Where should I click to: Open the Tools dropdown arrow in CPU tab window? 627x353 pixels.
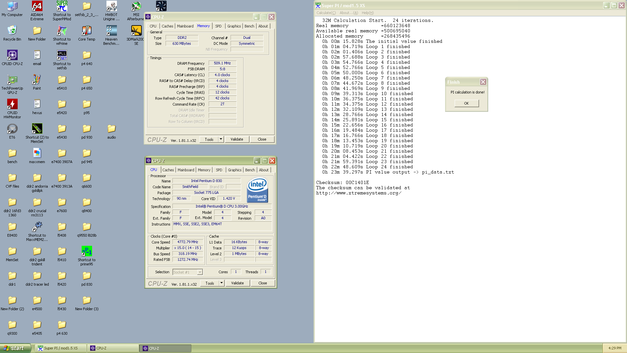(x=221, y=283)
